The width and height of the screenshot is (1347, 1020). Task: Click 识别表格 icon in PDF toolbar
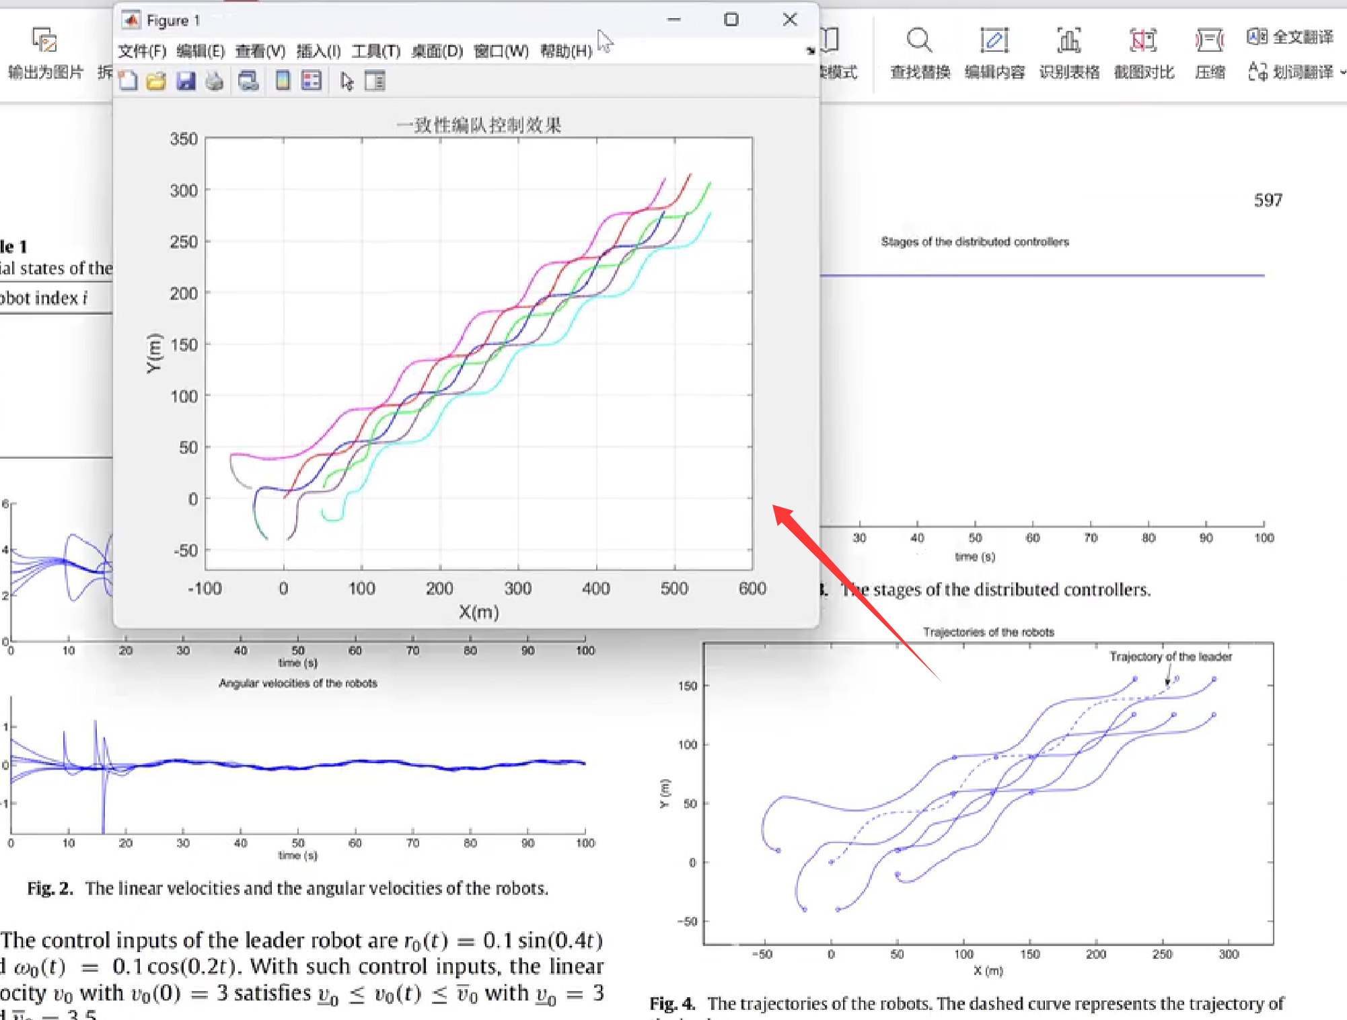(x=1068, y=41)
